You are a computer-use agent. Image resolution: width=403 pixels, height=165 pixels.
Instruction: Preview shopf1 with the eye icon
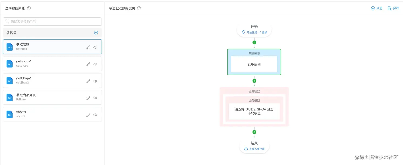[x=95, y=115]
